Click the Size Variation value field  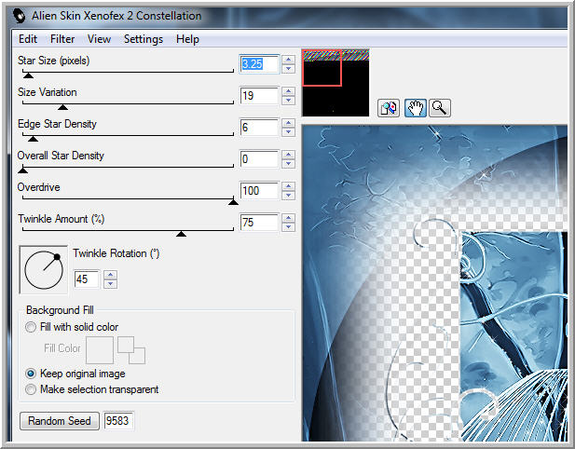(x=259, y=96)
